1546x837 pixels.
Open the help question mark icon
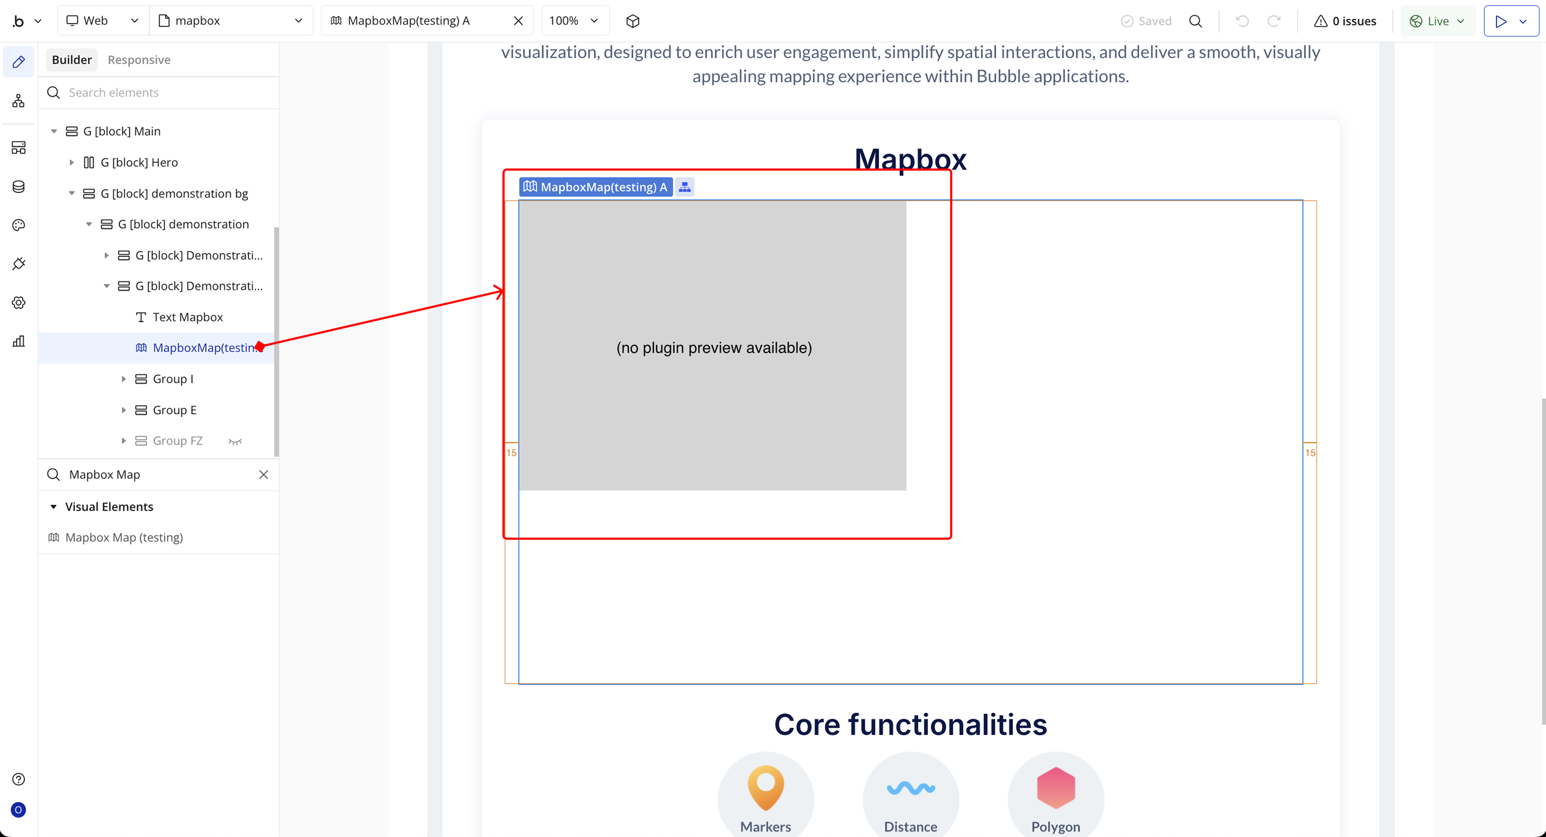click(x=19, y=779)
